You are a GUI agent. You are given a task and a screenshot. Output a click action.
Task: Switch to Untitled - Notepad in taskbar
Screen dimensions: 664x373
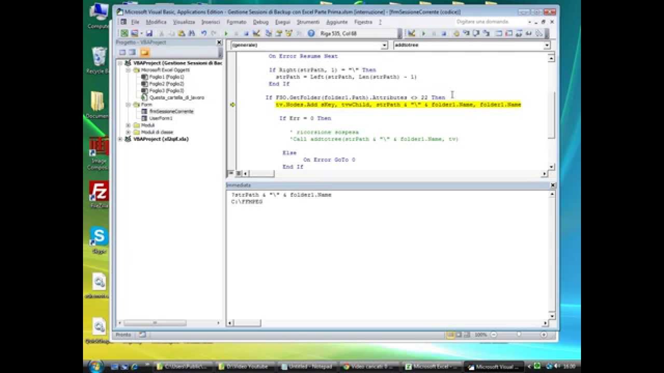click(x=309, y=367)
